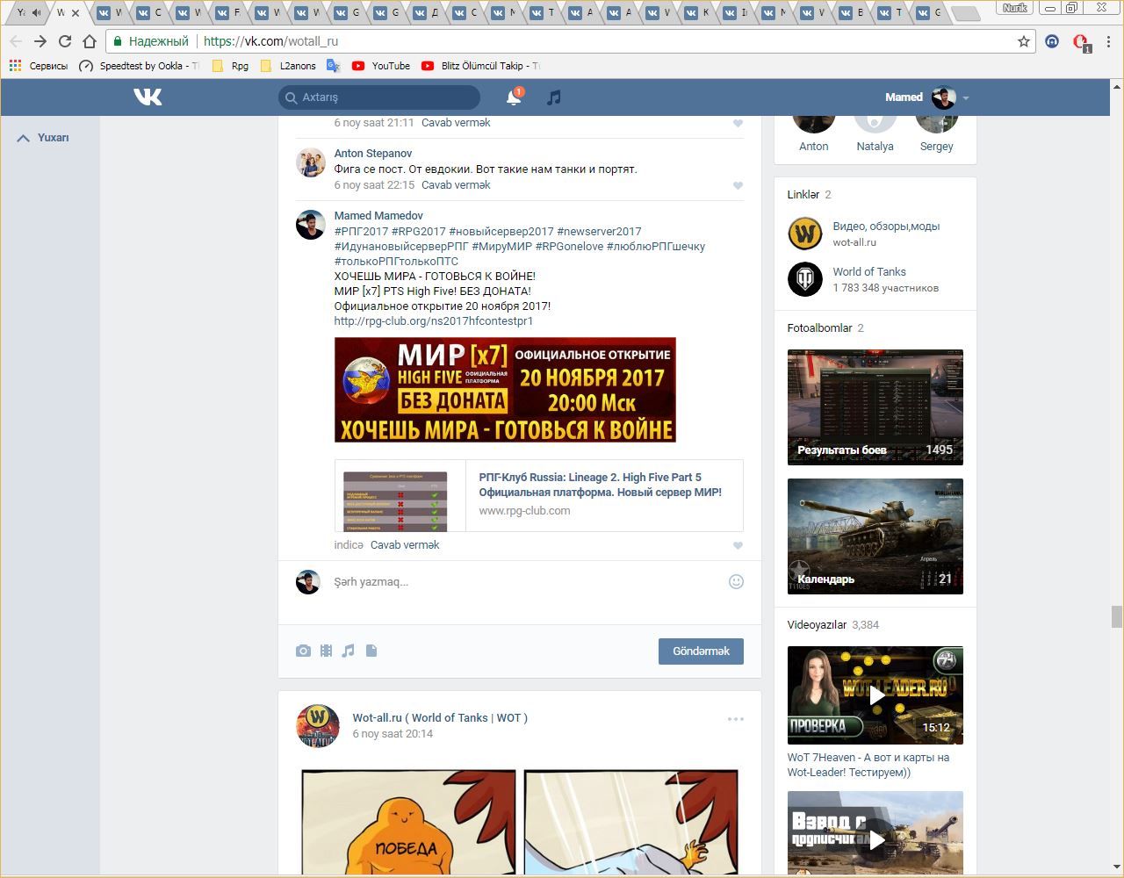Attach a video with film icon
The height and width of the screenshot is (878, 1124).
click(326, 651)
